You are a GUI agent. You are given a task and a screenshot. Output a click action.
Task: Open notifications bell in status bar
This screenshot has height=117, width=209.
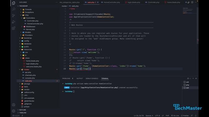coord(196,116)
